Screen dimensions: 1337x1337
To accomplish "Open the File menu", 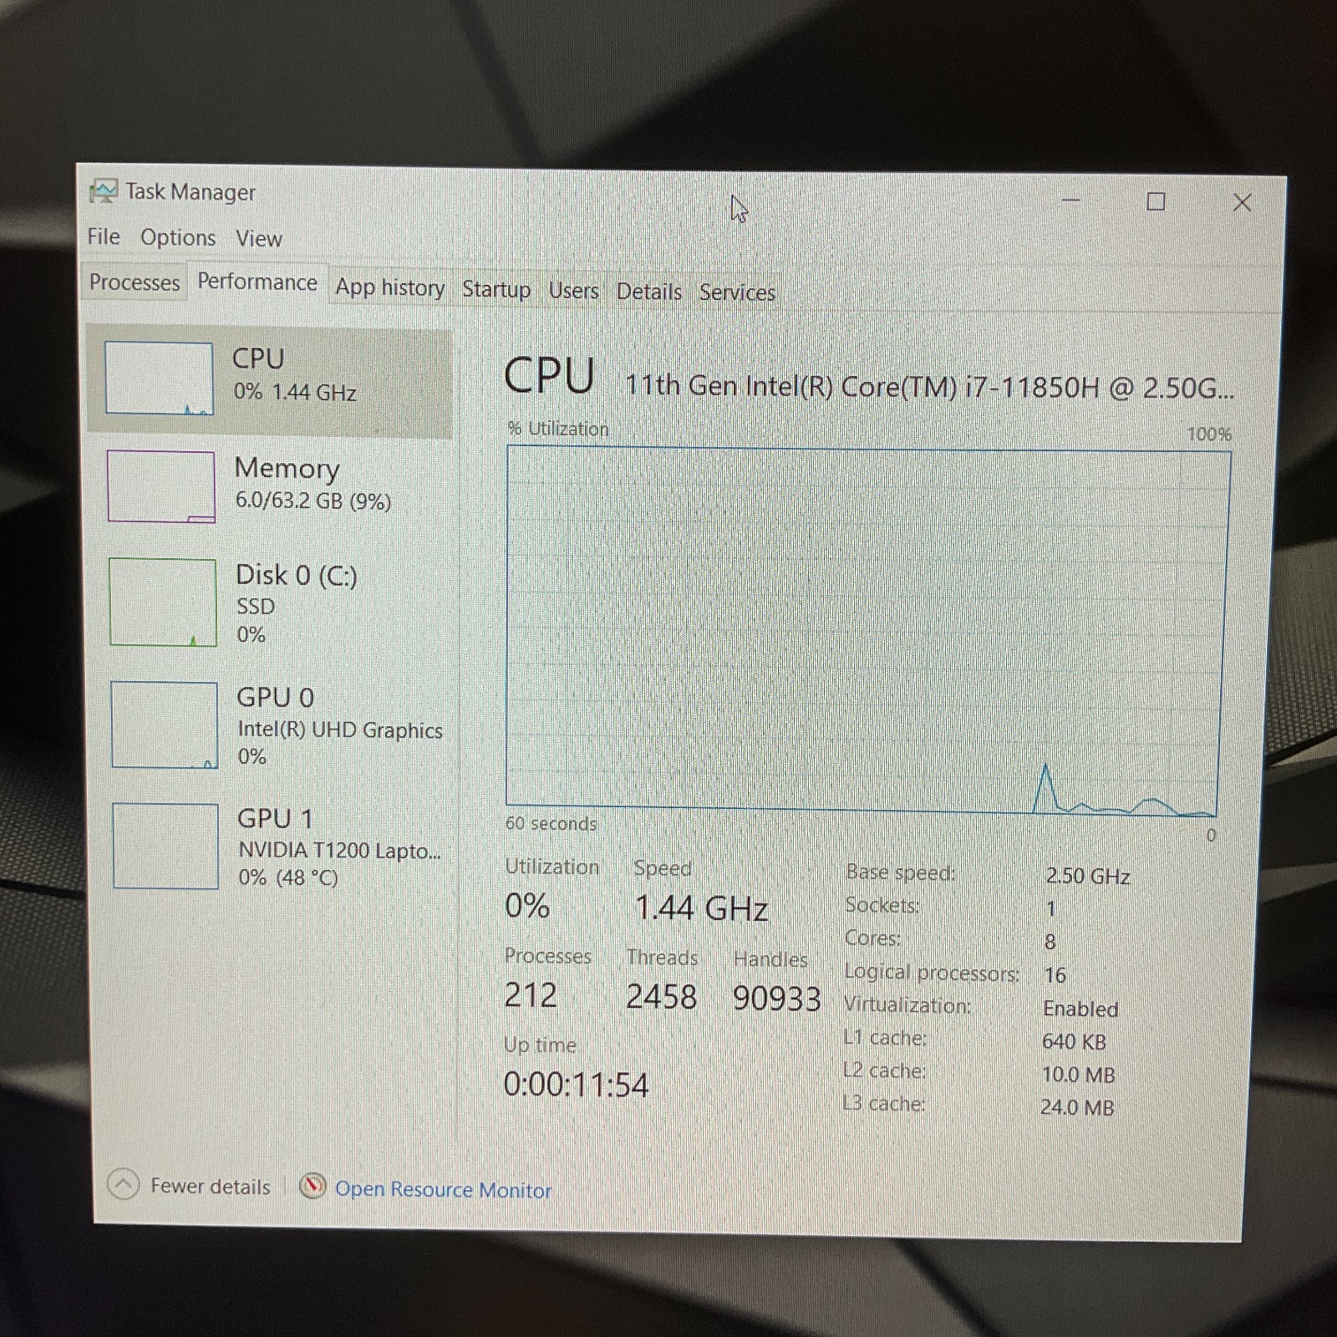I will [x=104, y=237].
